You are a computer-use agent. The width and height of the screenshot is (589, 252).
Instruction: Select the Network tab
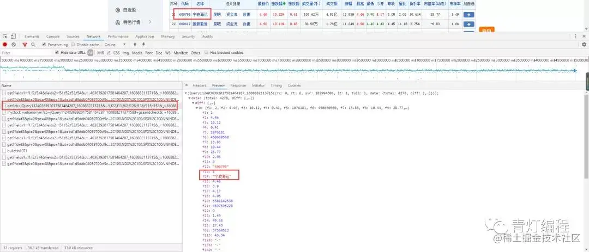click(x=94, y=36)
